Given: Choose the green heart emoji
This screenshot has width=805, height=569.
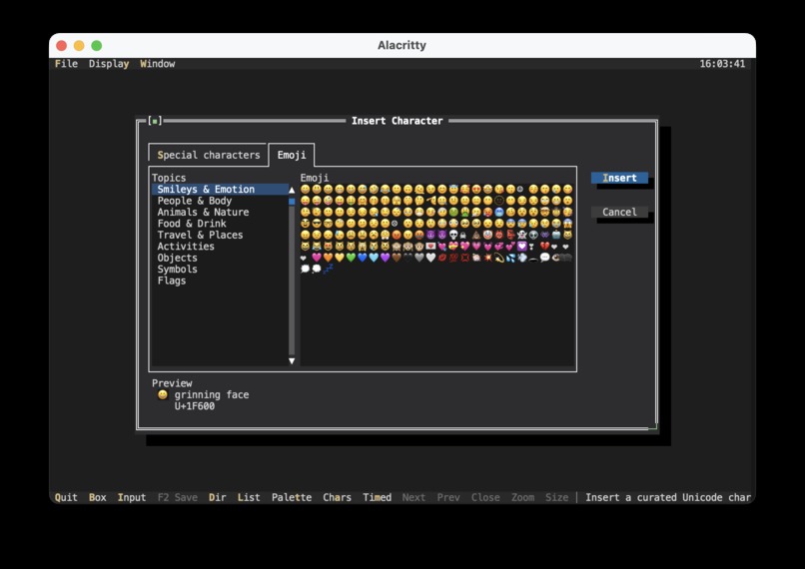Looking at the screenshot, I should point(352,258).
